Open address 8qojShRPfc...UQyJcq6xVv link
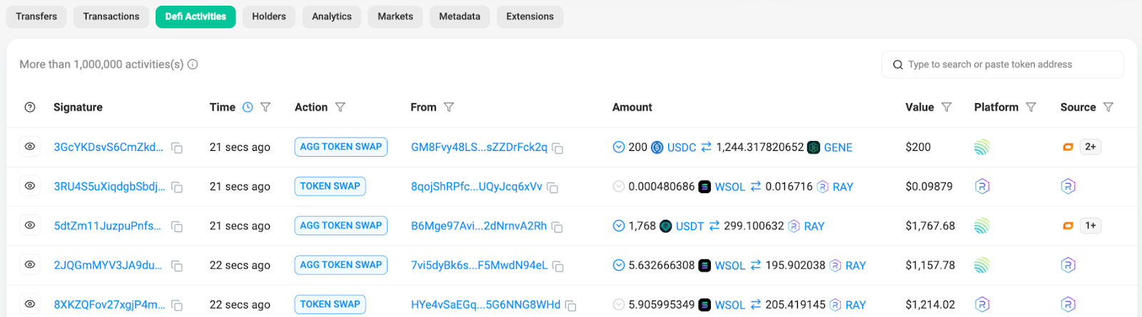This screenshot has width=1142, height=317. coord(476,187)
